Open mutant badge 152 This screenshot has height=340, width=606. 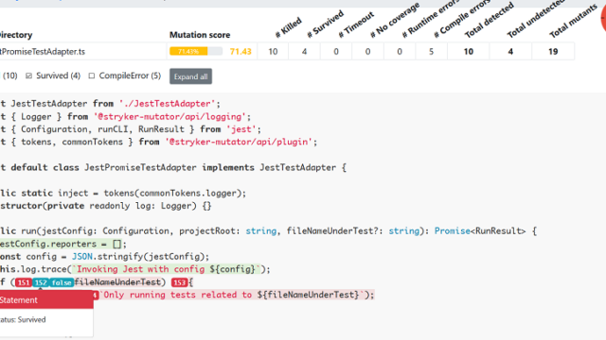(x=41, y=282)
